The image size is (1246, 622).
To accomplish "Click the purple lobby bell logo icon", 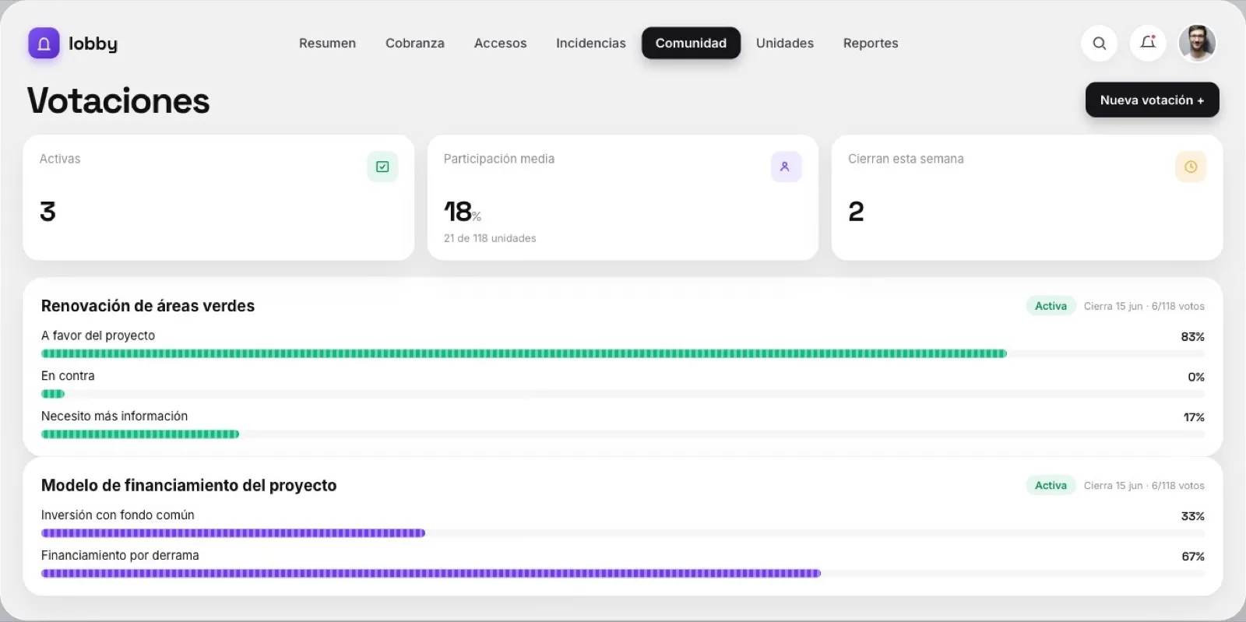I will click(x=44, y=44).
